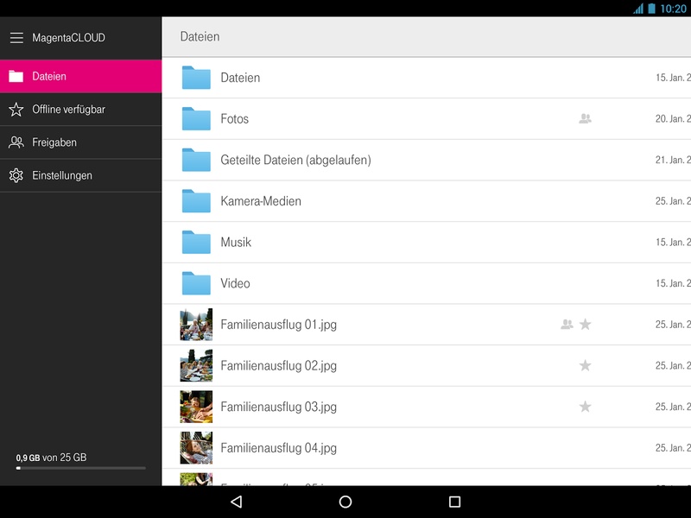Open thumbnail of Familienausflug 02.jpg
691x518 pixels.
pyautogui.click(x=196, y=365)
